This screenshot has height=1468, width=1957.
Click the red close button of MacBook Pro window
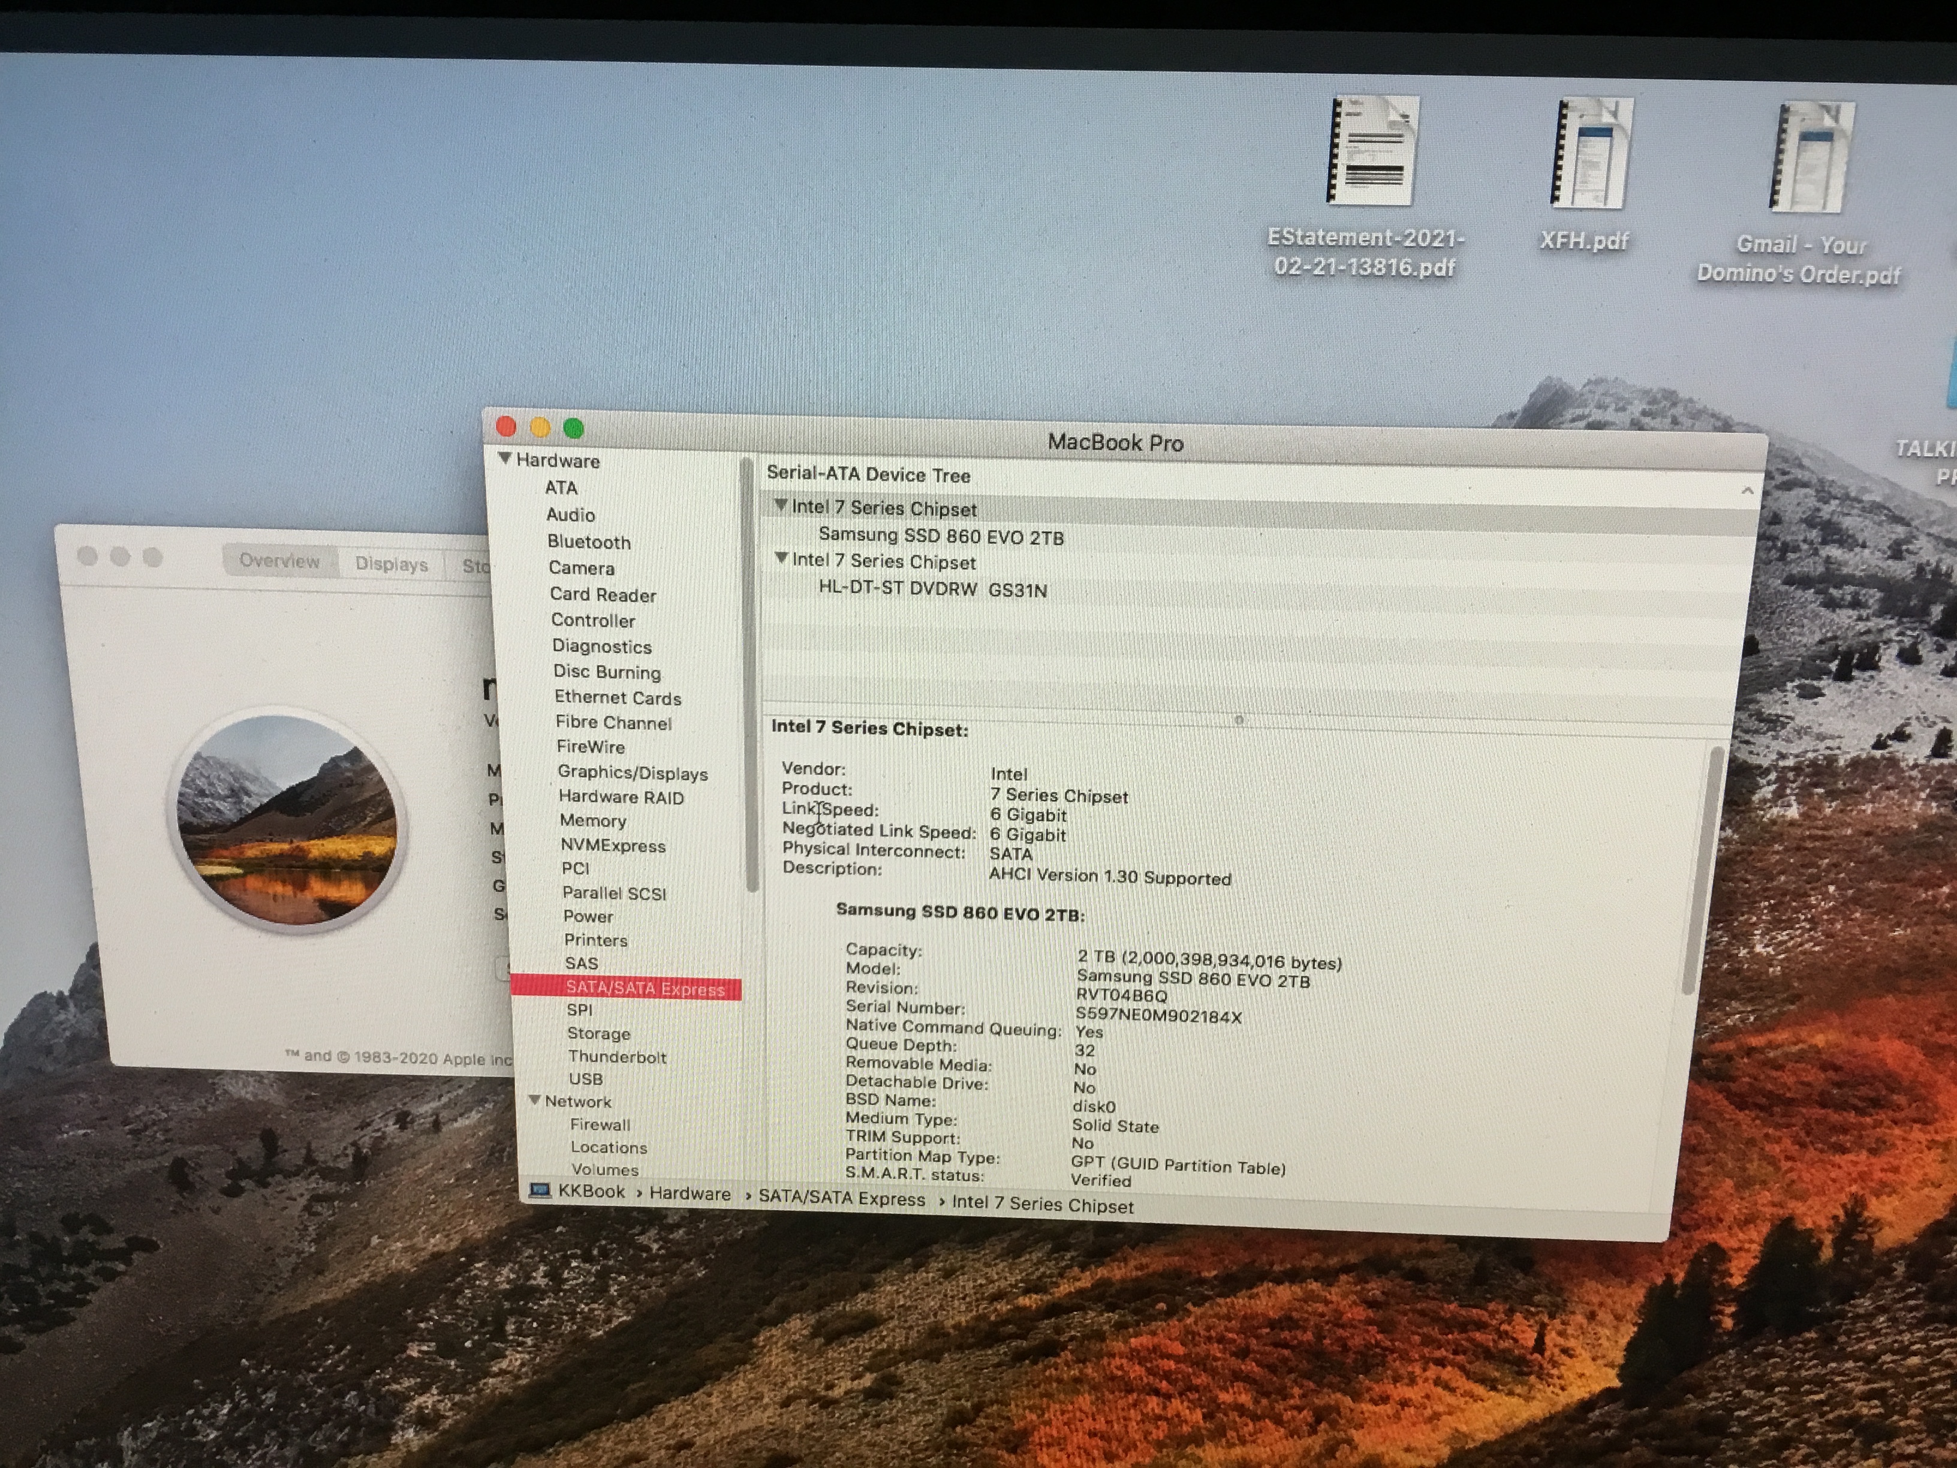[x=506, y=426]
